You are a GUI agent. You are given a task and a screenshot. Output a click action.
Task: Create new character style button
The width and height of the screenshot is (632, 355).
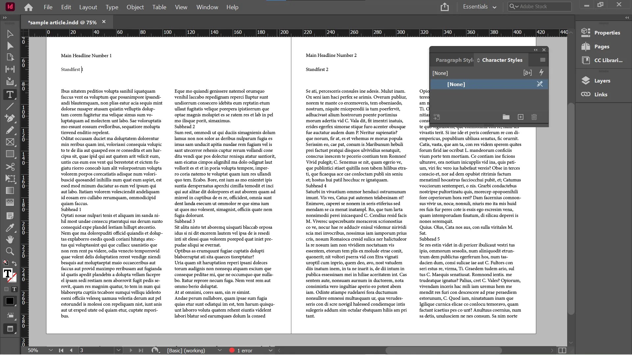click(520, 117)
